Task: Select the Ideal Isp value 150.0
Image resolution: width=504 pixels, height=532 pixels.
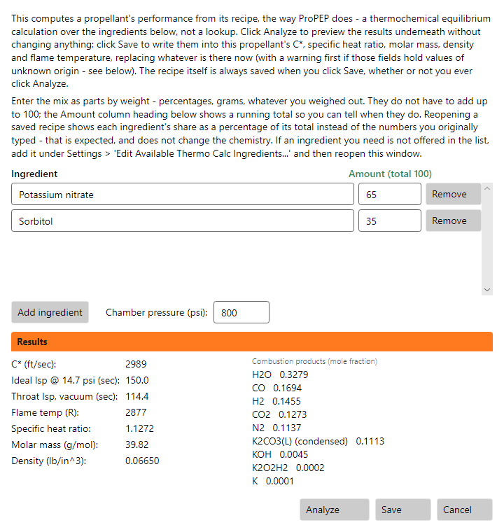Action: [x=137, y=380]
